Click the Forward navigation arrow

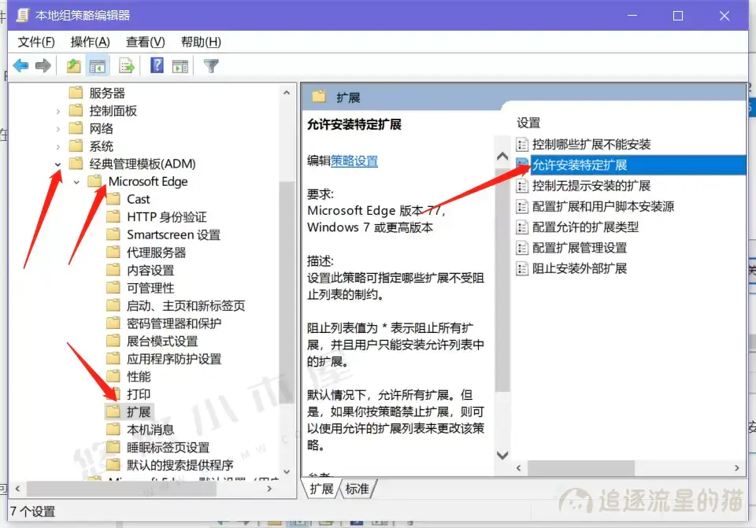click(x=43, y=65)
